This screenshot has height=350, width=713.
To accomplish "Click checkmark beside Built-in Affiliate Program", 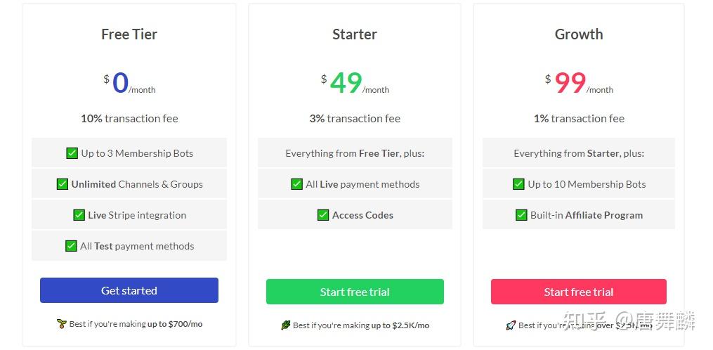I will (521, 215).
